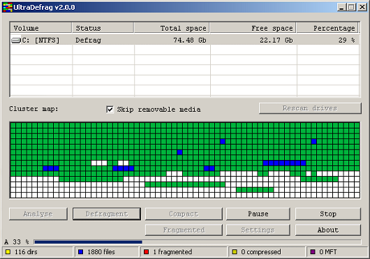This screenshot has height=259, width=370.
Task: Click the 29 % percentage value
Action: click(x=347, y=40)
